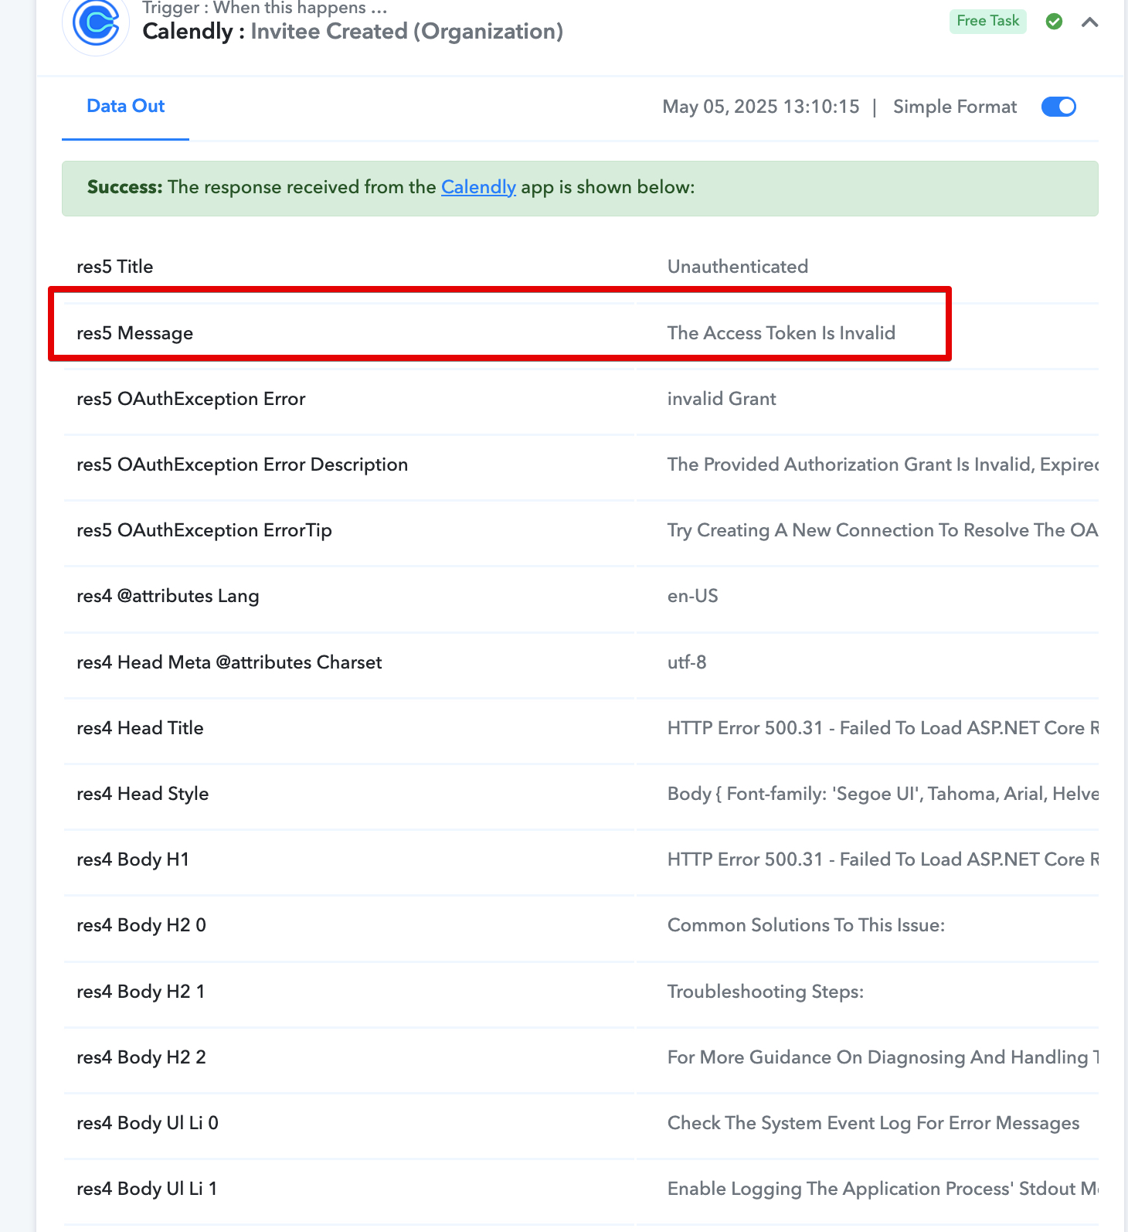
Task: Select the res4 Body H1 row
Action: point(581,859)
